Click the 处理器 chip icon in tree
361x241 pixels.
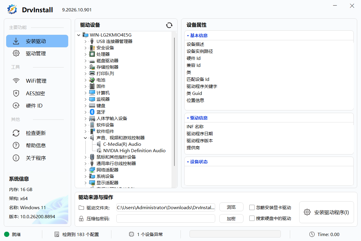pos(92,54)
